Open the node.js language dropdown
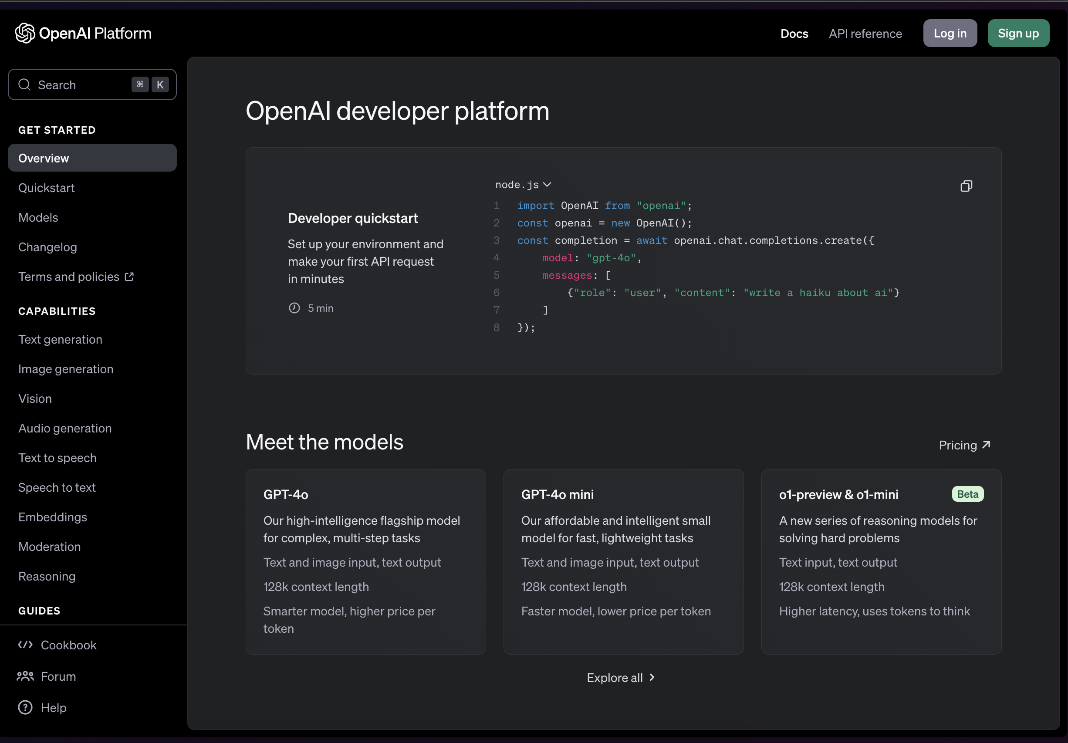The image size is (1068, 743). [x=523, y=185]
